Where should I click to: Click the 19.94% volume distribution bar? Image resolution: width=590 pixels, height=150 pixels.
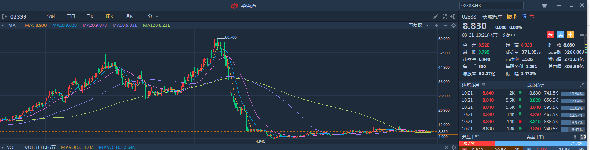click(x=573, y=94)
